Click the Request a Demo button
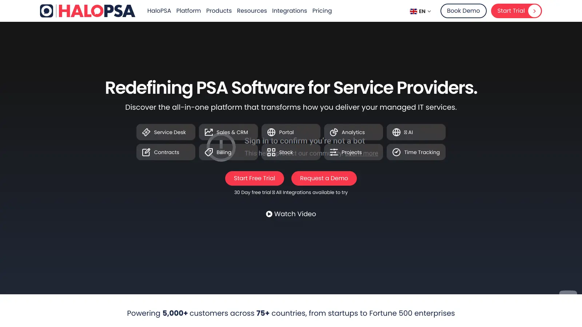Screen dimensions: 582x327 tap(324, 178)
